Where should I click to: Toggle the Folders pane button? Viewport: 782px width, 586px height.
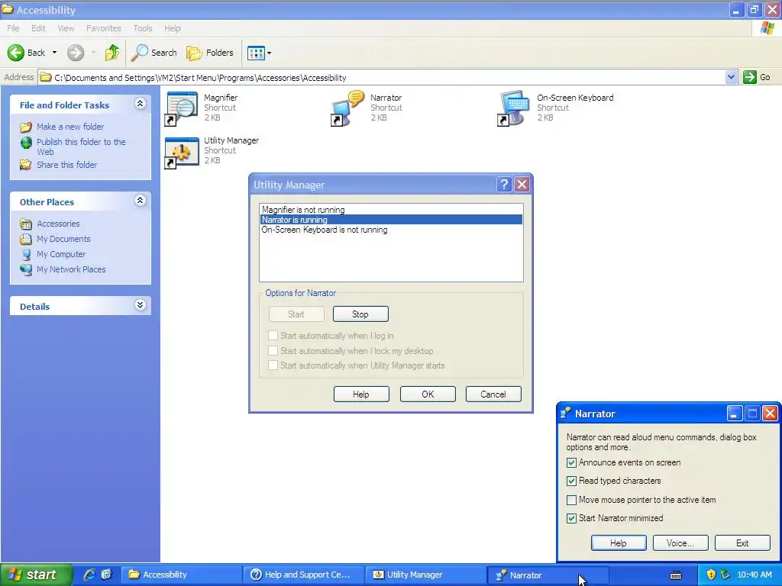click(x=210, y=53)
